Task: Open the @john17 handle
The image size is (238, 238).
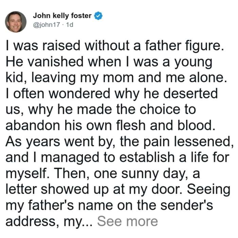Action: (x=47, y=24)
